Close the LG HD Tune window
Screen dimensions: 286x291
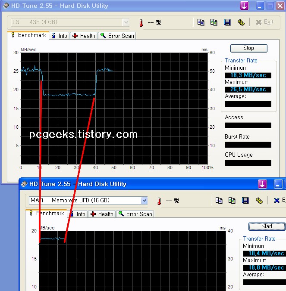click(280, 6)
